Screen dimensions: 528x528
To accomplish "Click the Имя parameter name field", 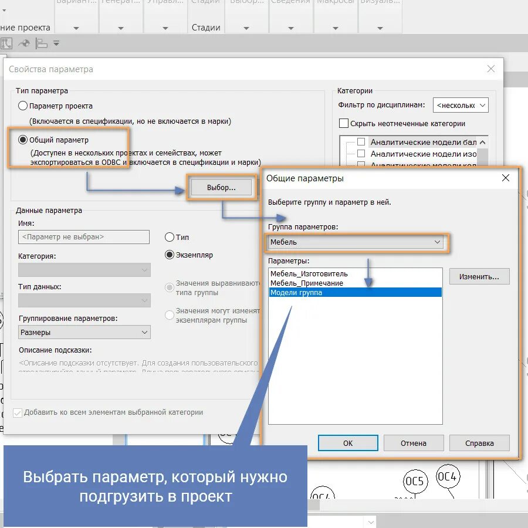I will point(84,237).
